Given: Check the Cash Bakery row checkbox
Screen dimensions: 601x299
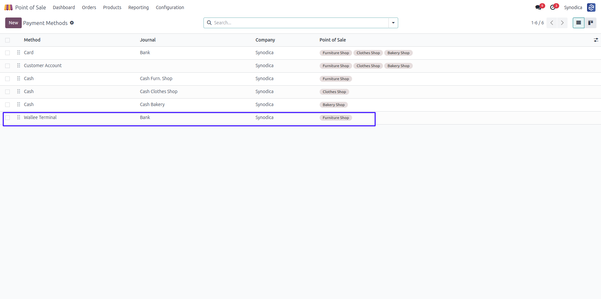Looking at the screenshot, I should coord(7,105).
